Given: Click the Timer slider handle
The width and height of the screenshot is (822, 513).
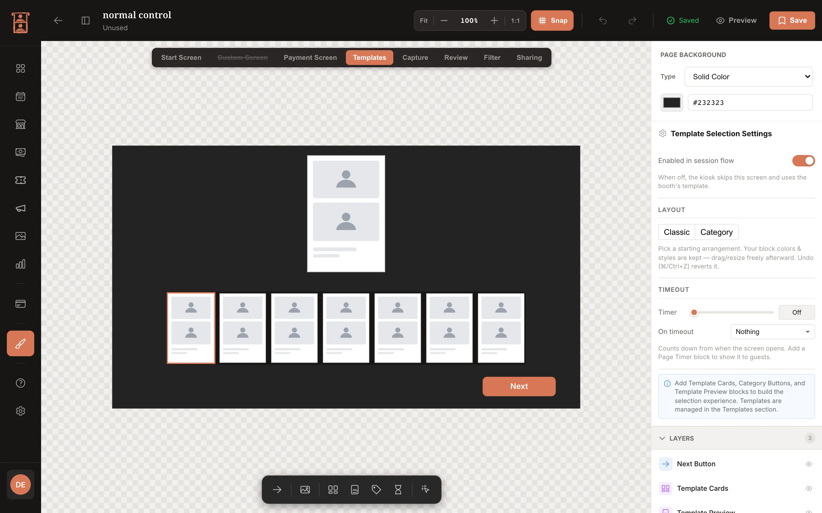Looking at the screenshot, I should (694, 312).
